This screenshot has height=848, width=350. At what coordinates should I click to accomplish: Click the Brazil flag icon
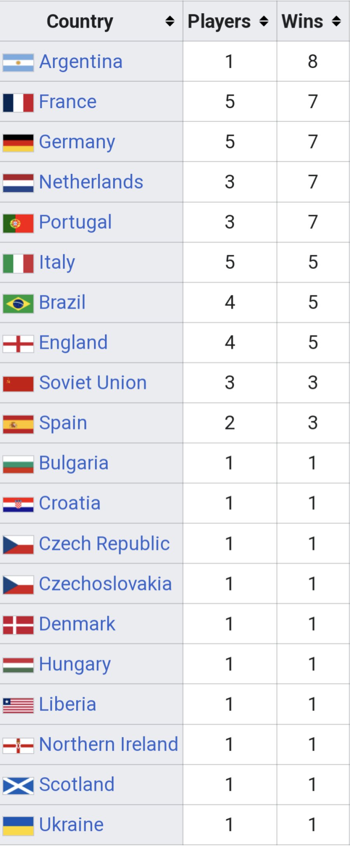point(18,303)
